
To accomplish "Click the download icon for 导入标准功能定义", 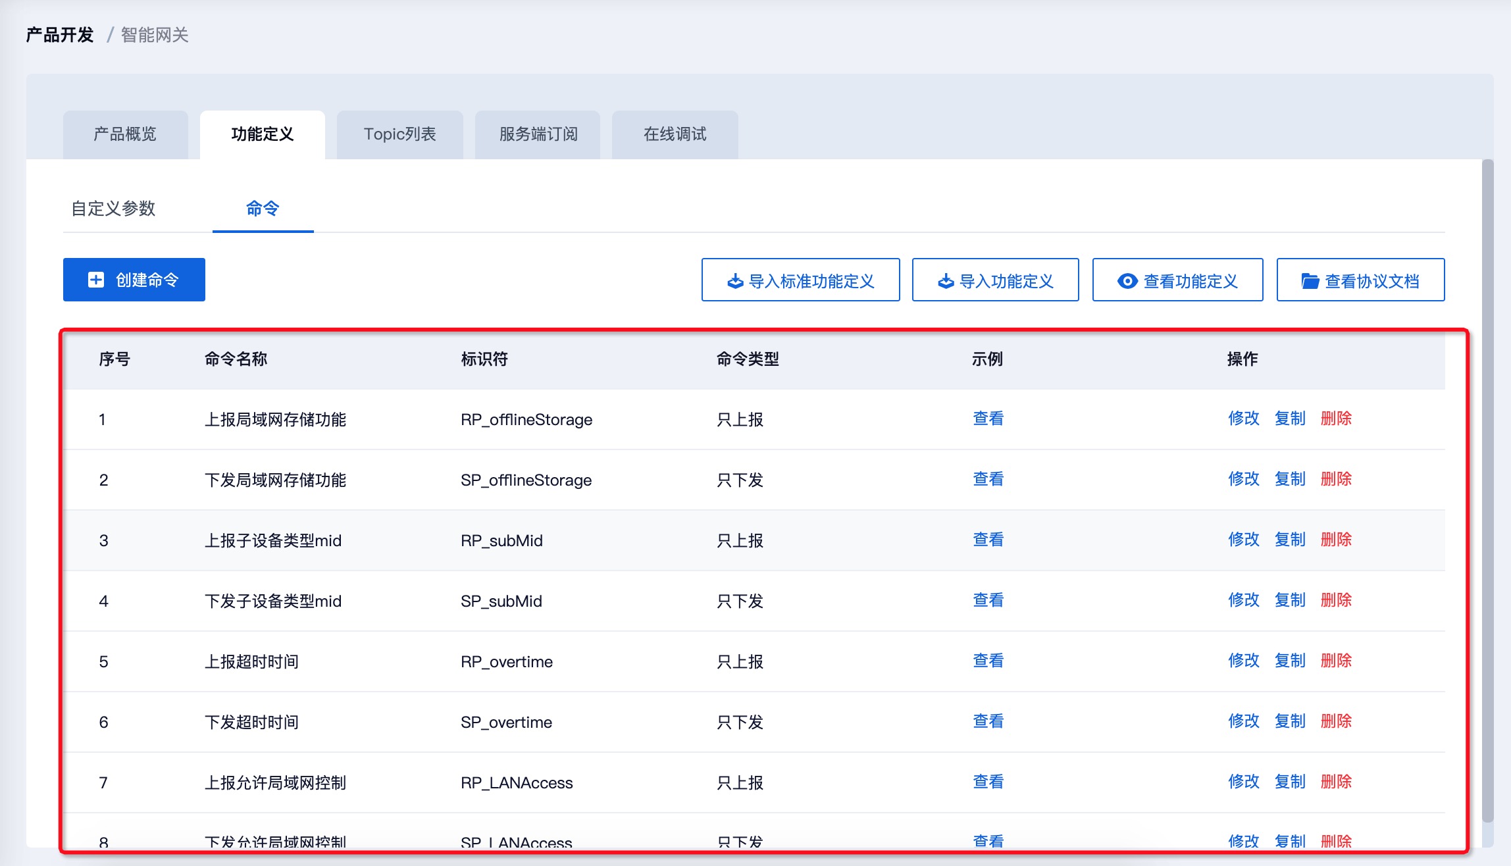I will click(735, 282).
